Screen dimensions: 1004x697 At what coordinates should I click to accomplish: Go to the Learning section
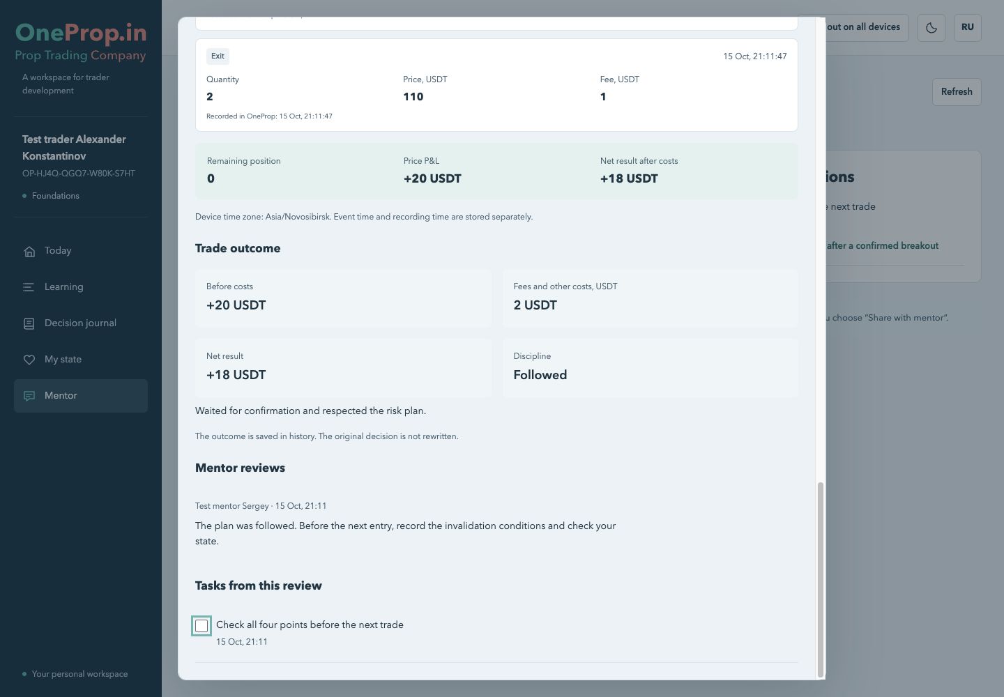pyautogui.click(x=81, y=287)
